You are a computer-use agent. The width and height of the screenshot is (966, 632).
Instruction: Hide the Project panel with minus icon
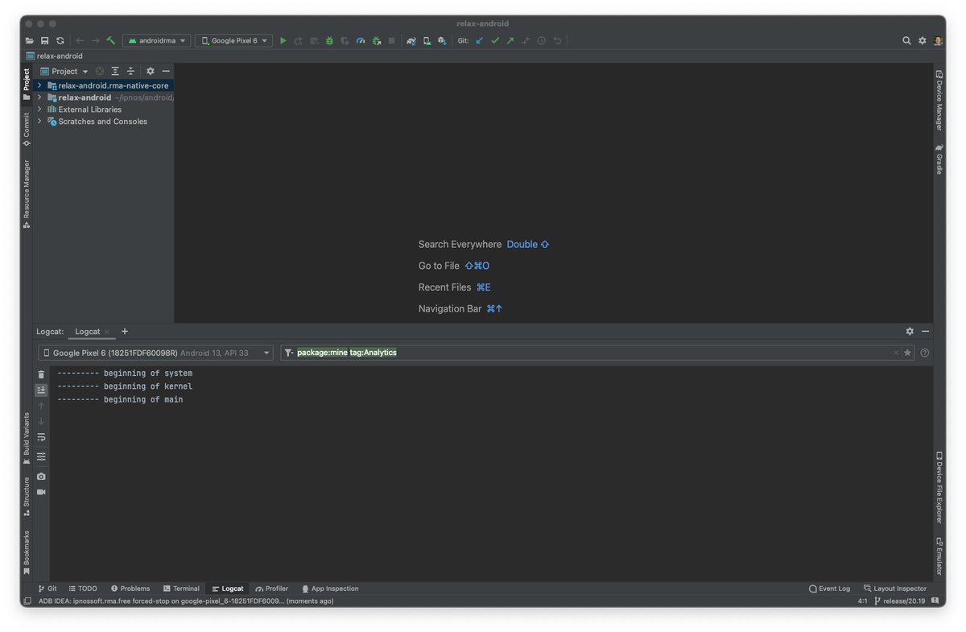pos(166,71)
